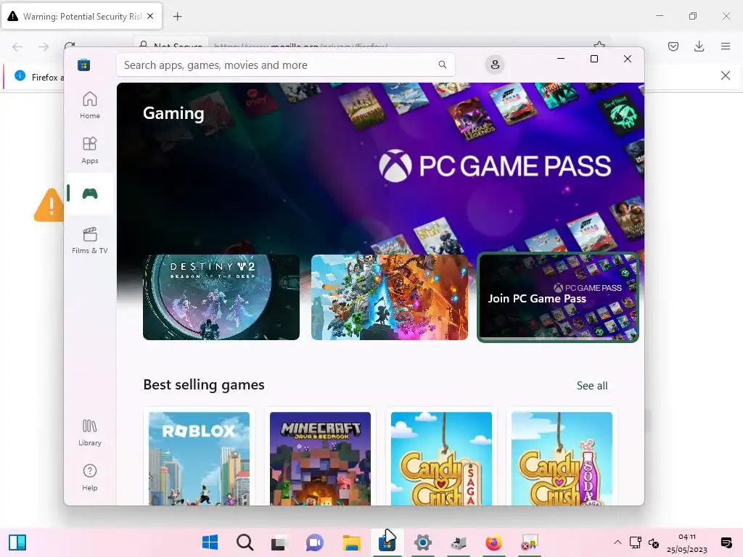The width and height of the screenshot is (743, 557).
Task: Open Firefox hamburger application menu
Action: 726,46
